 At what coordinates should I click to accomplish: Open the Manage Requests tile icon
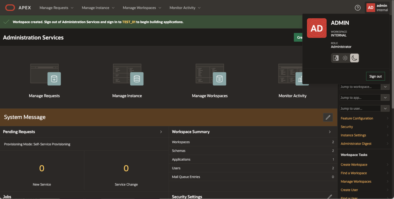45,74
